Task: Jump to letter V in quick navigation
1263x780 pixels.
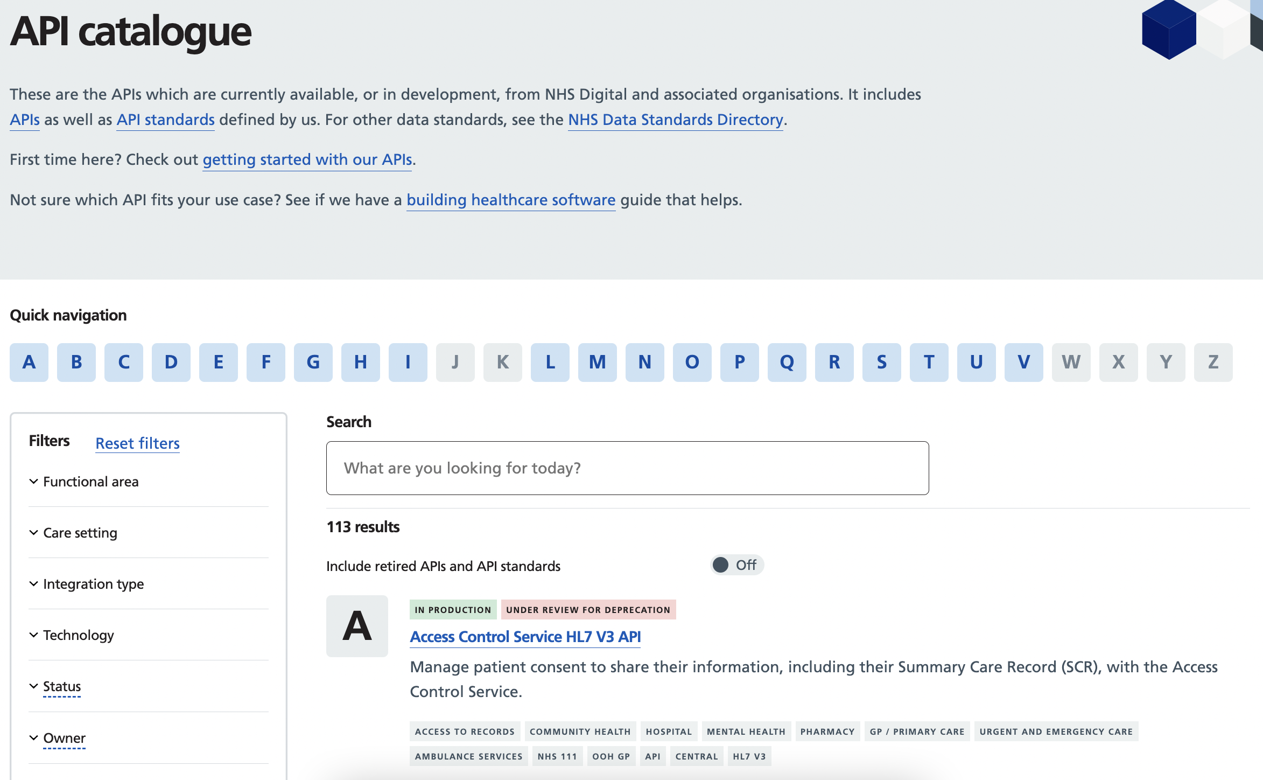Action: 1024,362
